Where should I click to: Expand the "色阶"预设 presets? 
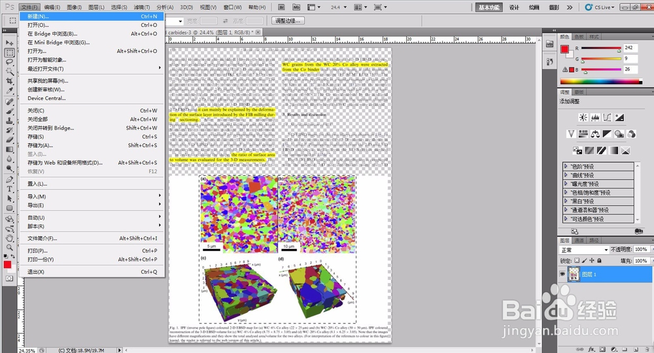566,166
